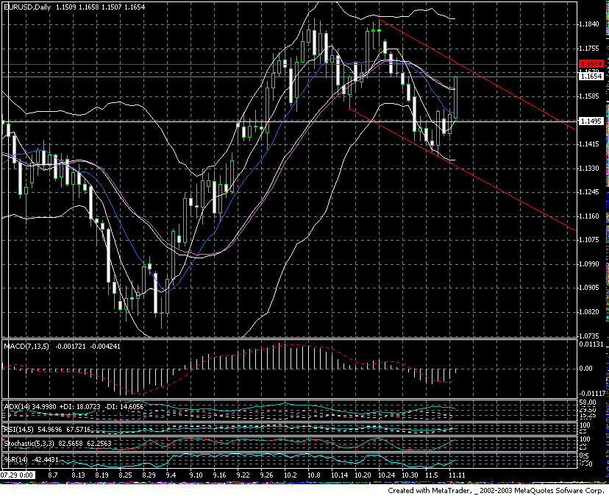This screenshot has height=496, width=609.
Task: Click the ADX scale value 58.00
Action: pos(588,403)
